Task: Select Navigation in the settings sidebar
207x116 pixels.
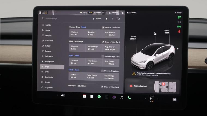Action: pyautogui.click(x=49, y=62)
